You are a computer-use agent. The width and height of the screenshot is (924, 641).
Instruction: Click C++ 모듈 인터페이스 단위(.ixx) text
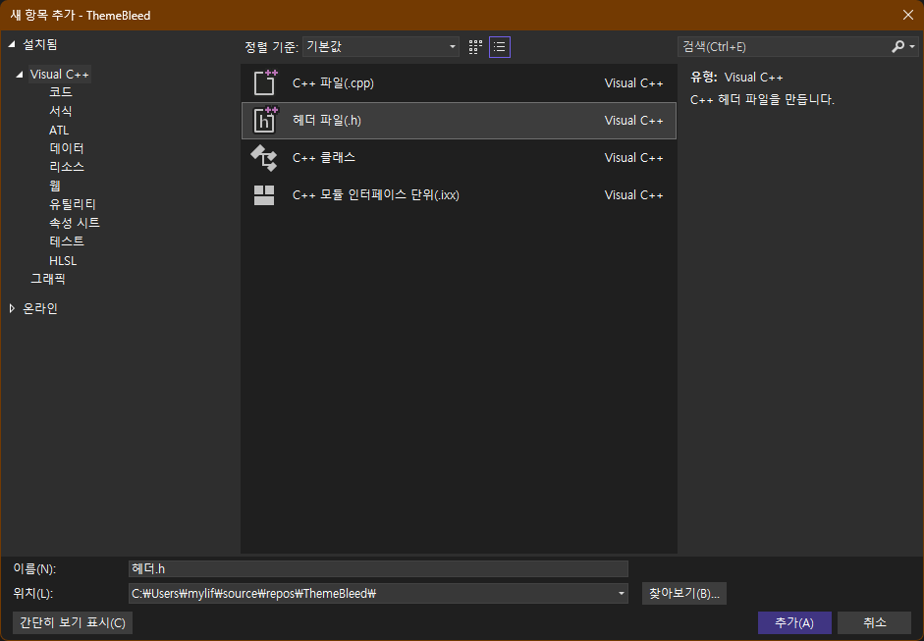(375, 195)
